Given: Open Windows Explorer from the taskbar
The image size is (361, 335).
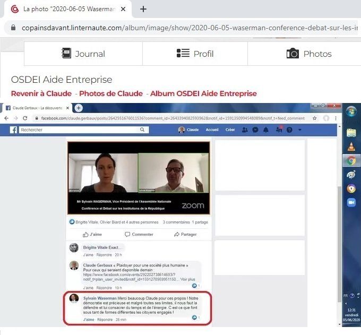Looking at the screenshot, I should click(351, 133).
